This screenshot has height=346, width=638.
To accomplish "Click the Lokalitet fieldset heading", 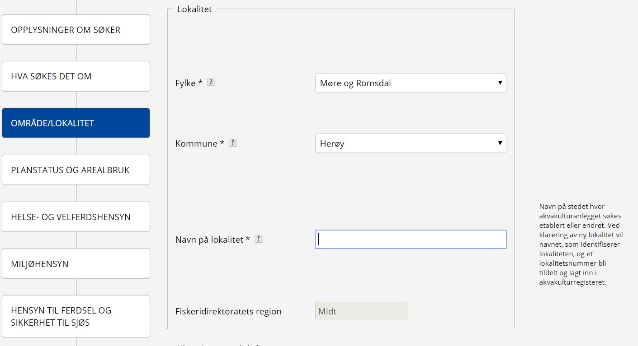I will 194,9.
